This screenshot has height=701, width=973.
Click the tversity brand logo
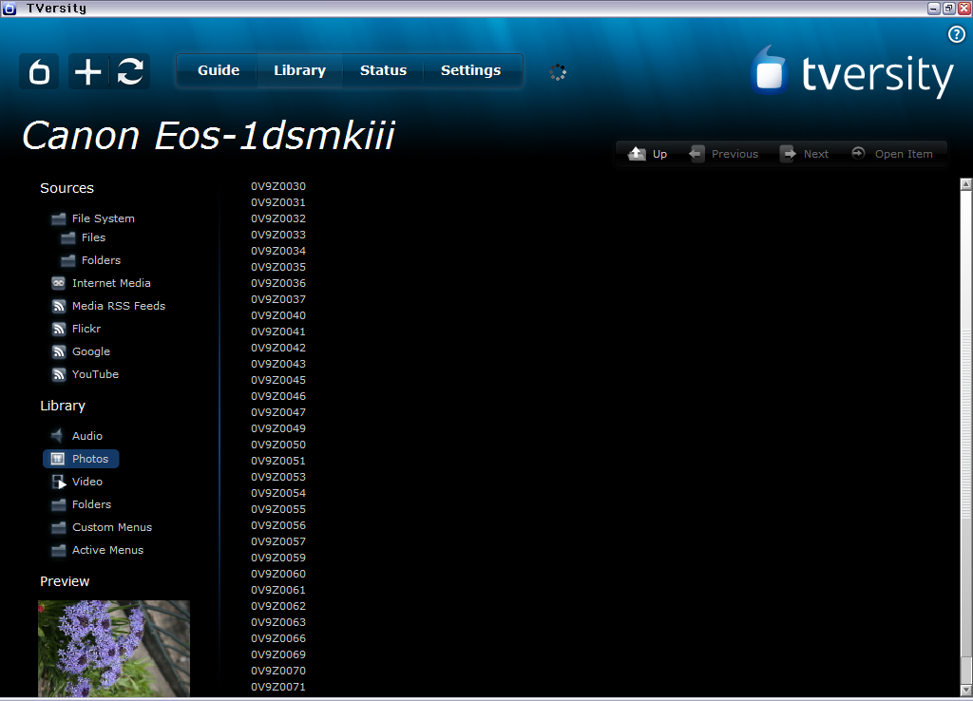pyautogui.click(x=851, y=72)
